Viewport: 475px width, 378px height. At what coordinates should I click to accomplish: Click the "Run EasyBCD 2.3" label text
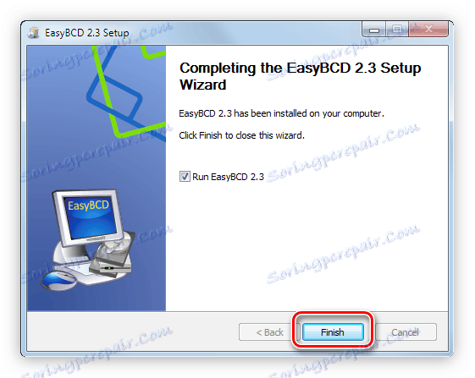coord(228,177)
